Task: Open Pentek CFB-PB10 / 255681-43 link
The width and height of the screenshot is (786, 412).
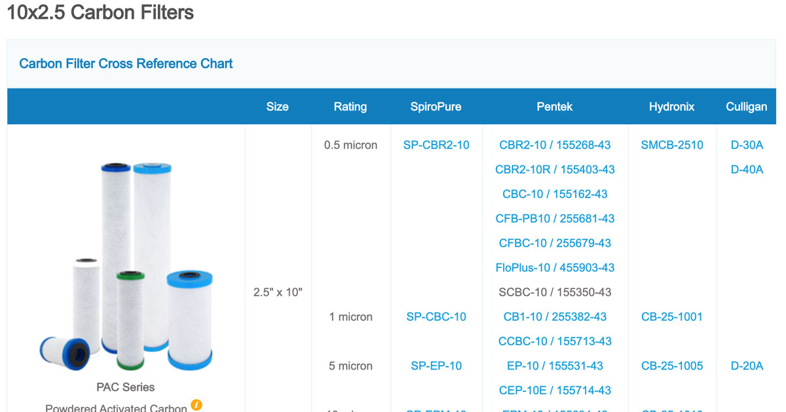Action: pyautogui.click(x=555, y=218)
